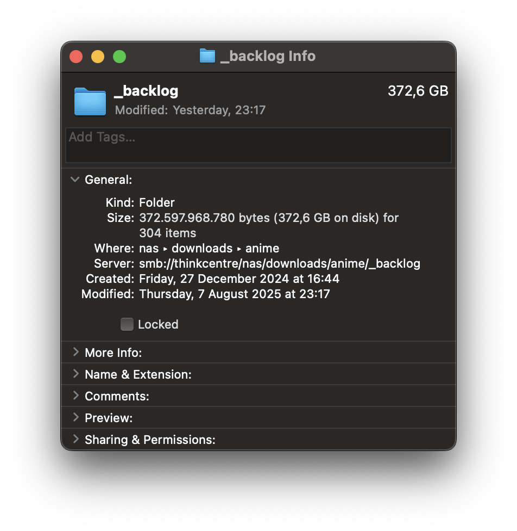Click the folder proxy icon in title bar
This screenshot has width=517, height=531.
207,56
